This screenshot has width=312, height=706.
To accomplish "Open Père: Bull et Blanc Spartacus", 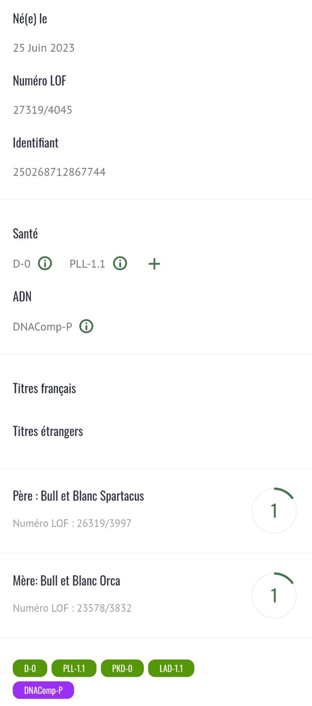I will pos(78,496).
